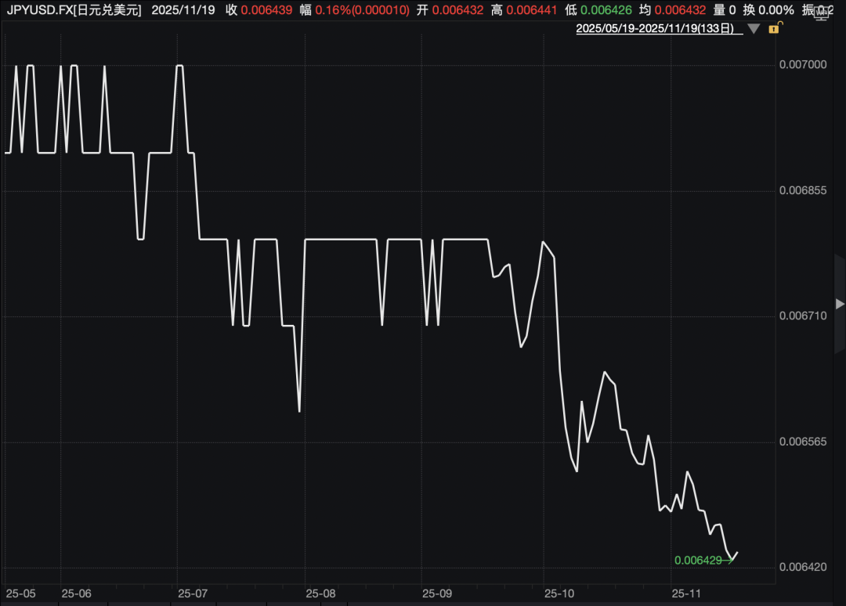The height and width of the screenshot is (606, 846).
Task: Toggle the yellow unlock icon for the date range
Action: 775,28
